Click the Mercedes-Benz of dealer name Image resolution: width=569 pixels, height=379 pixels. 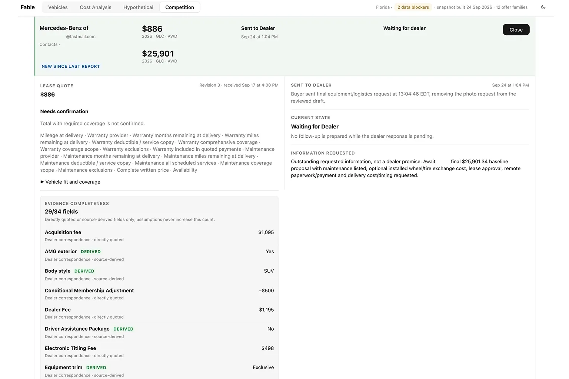(x=64, y=28)
